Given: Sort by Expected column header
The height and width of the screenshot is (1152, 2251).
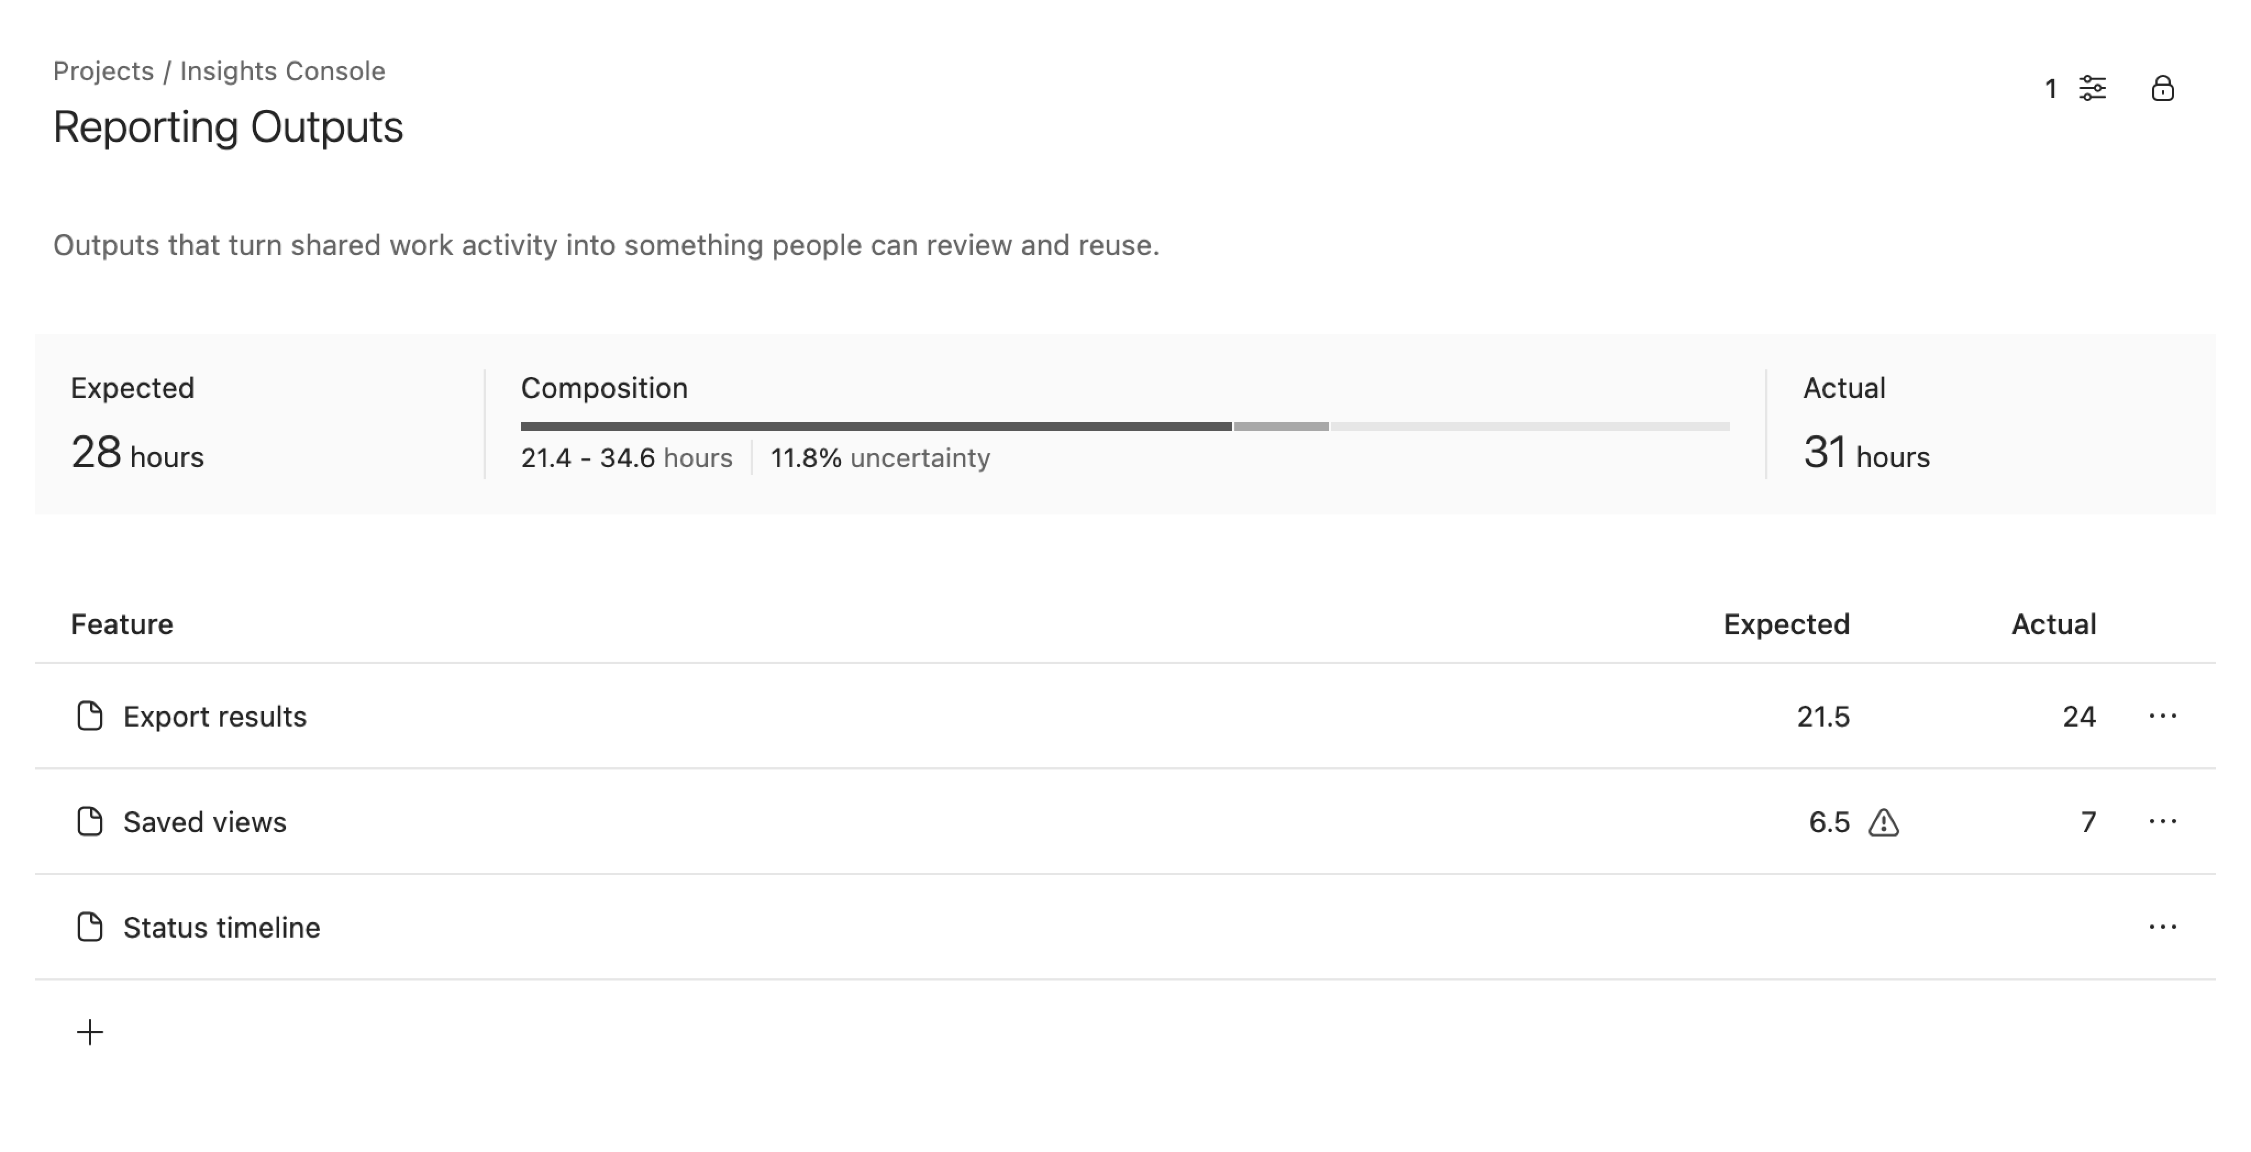Looking at the screenshot, I should click(1786, 624).
